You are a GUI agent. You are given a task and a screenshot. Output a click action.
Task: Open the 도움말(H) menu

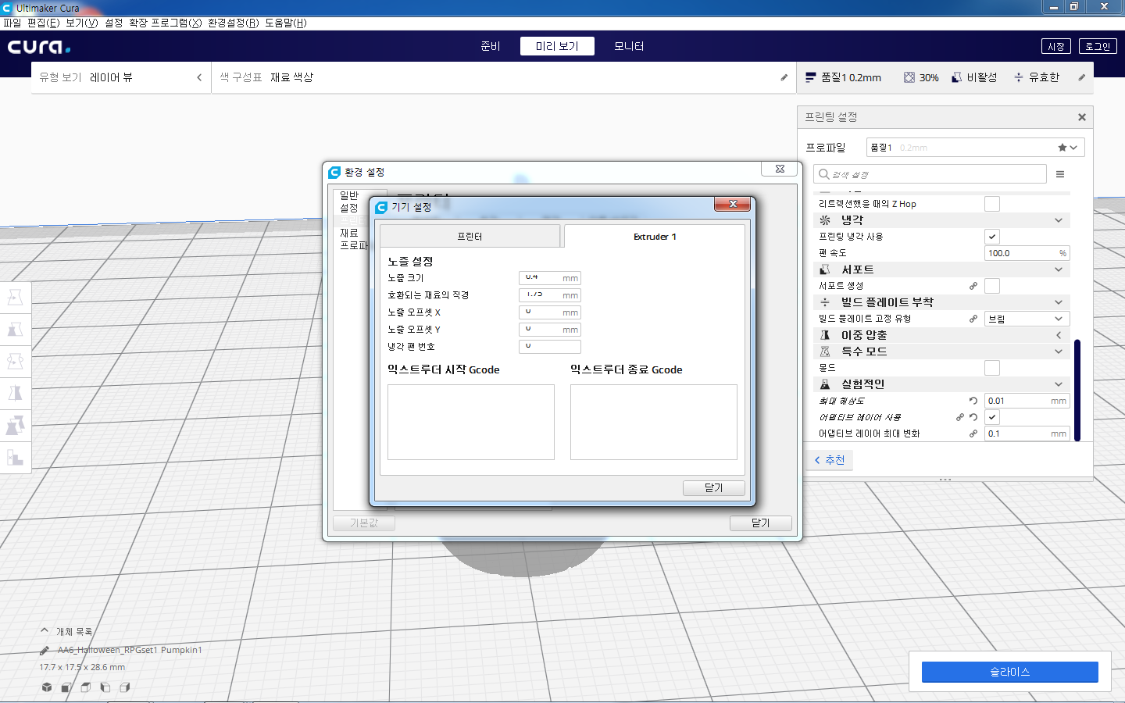(x=286, y=23)
